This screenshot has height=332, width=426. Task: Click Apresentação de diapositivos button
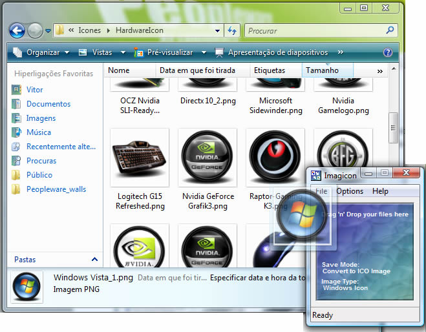[272, 52]
